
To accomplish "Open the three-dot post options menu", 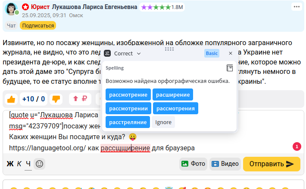I will (x=297, y=7).
